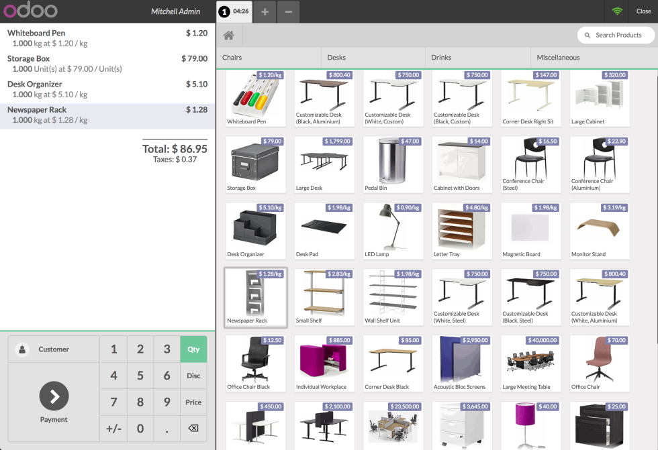Add the Whiteboard Pen product to the order

coord(255,98)
